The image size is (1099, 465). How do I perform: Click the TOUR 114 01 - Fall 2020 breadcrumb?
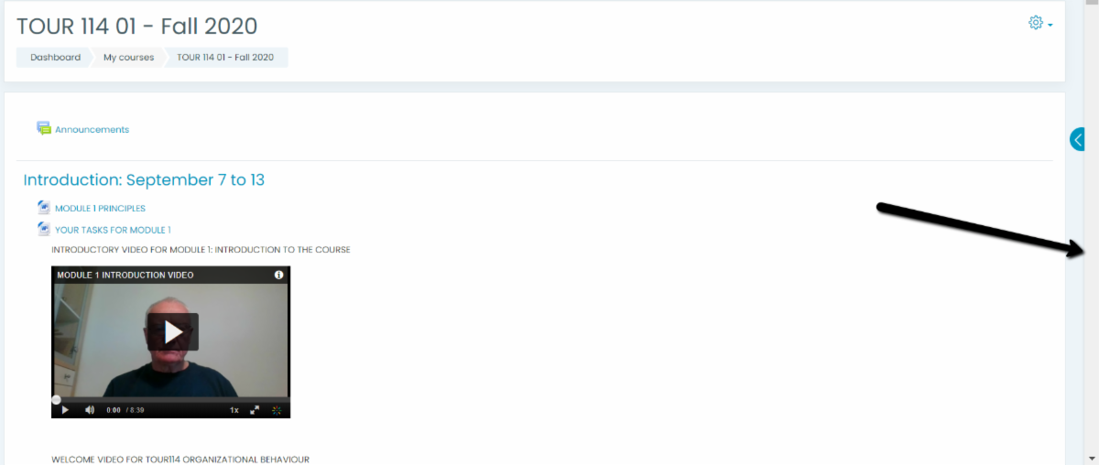pyautogui.click(x=225, y=58)
